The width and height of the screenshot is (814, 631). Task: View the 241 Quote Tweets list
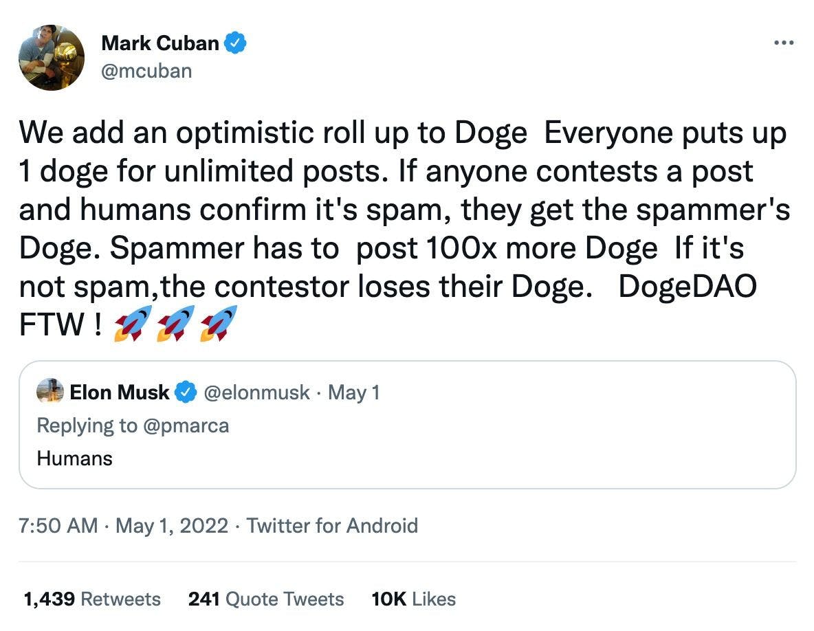click(x=265, y=599)
